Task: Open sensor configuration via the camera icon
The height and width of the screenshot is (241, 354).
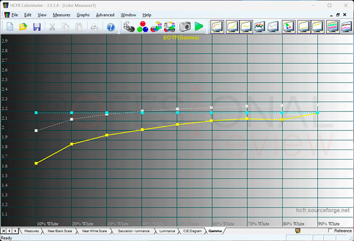Action: click(x=185, y=27)
